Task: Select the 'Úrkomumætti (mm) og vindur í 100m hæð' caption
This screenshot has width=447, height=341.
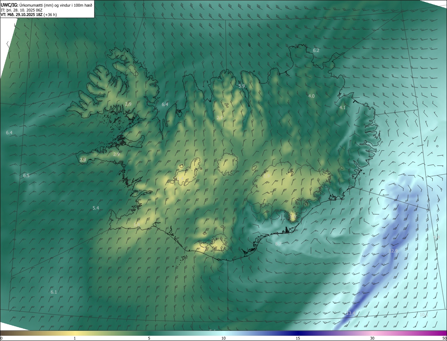Action: point(56,5)
